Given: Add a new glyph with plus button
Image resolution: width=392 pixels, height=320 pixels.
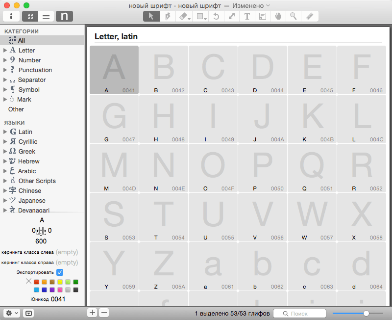Looking at the screenshot, I should point(92,313).
